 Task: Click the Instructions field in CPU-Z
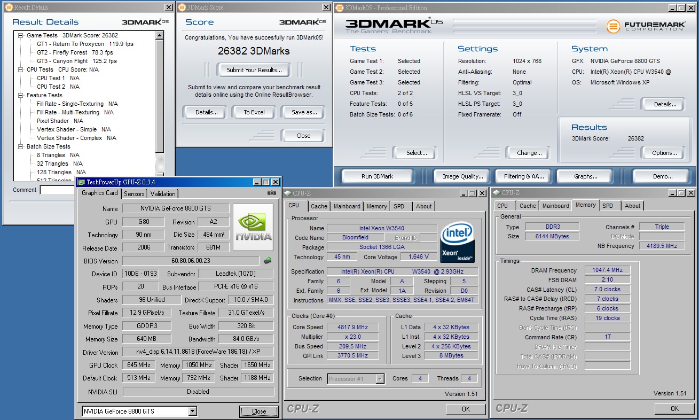[x=402, y=300]
